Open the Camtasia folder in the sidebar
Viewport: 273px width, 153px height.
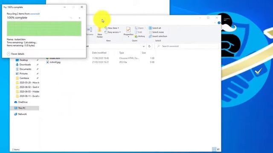pyautogui.click(x=24, y=78)
